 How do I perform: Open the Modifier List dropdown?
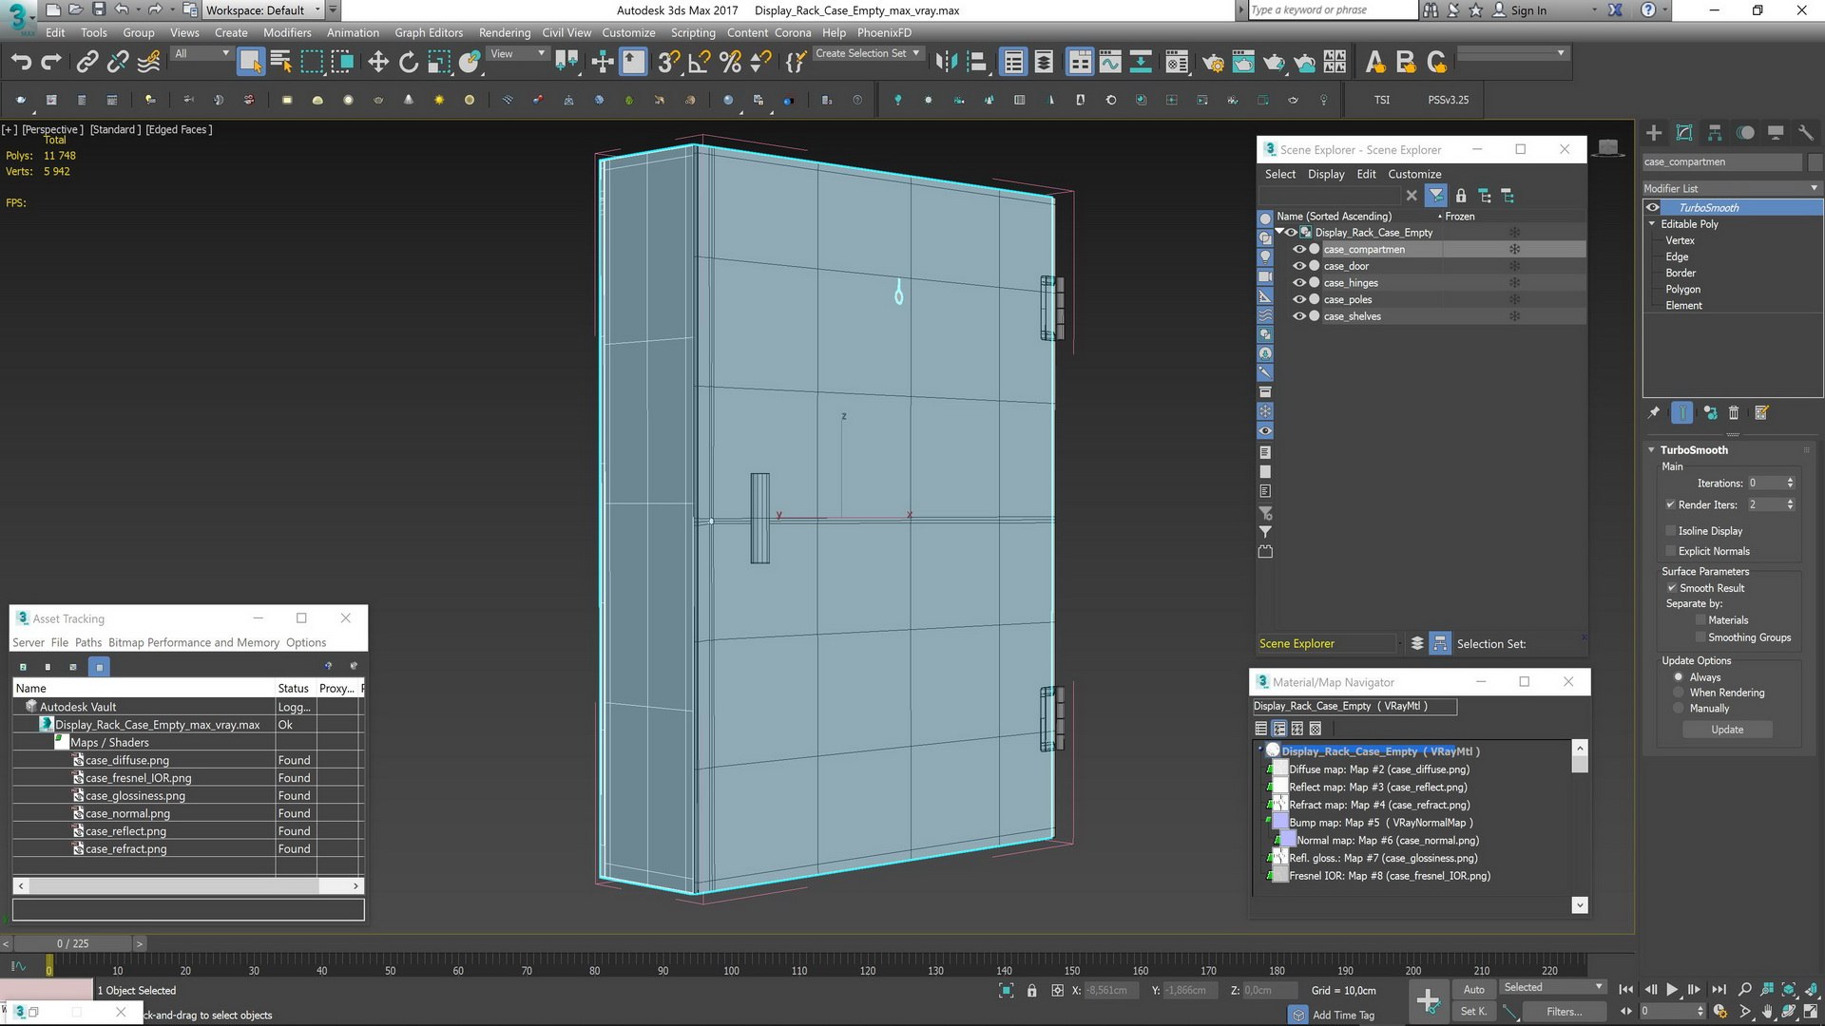[1731, 188]
